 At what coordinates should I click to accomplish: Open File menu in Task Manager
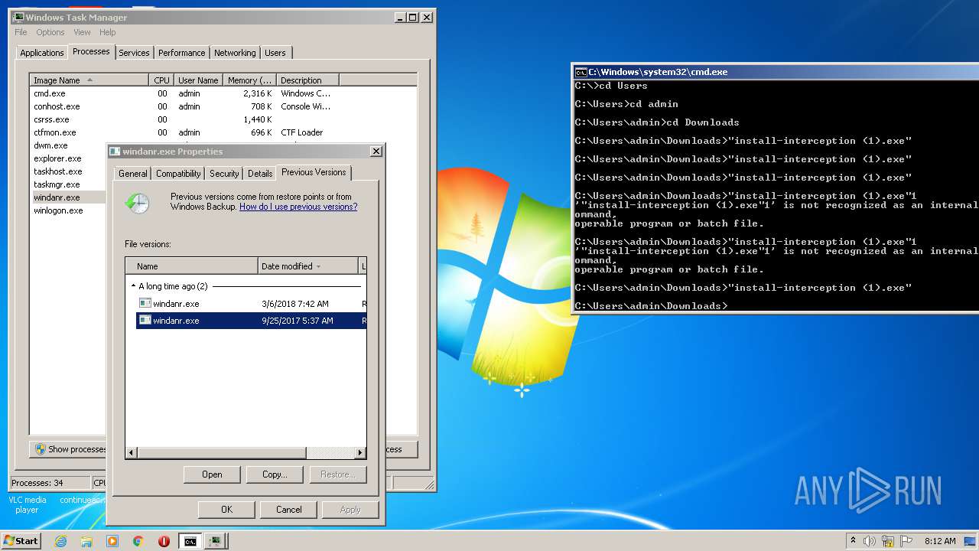pyautogui.click(x=21, y=32)
